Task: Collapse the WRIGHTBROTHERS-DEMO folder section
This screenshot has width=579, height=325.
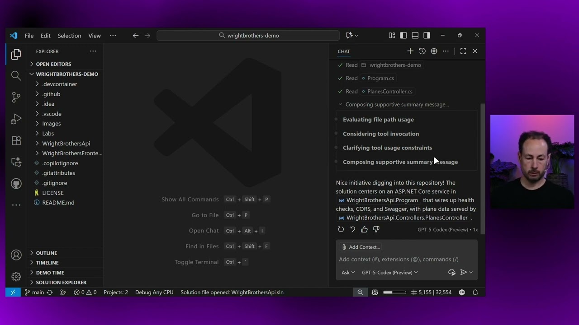Action: click(x=65, y=74)
